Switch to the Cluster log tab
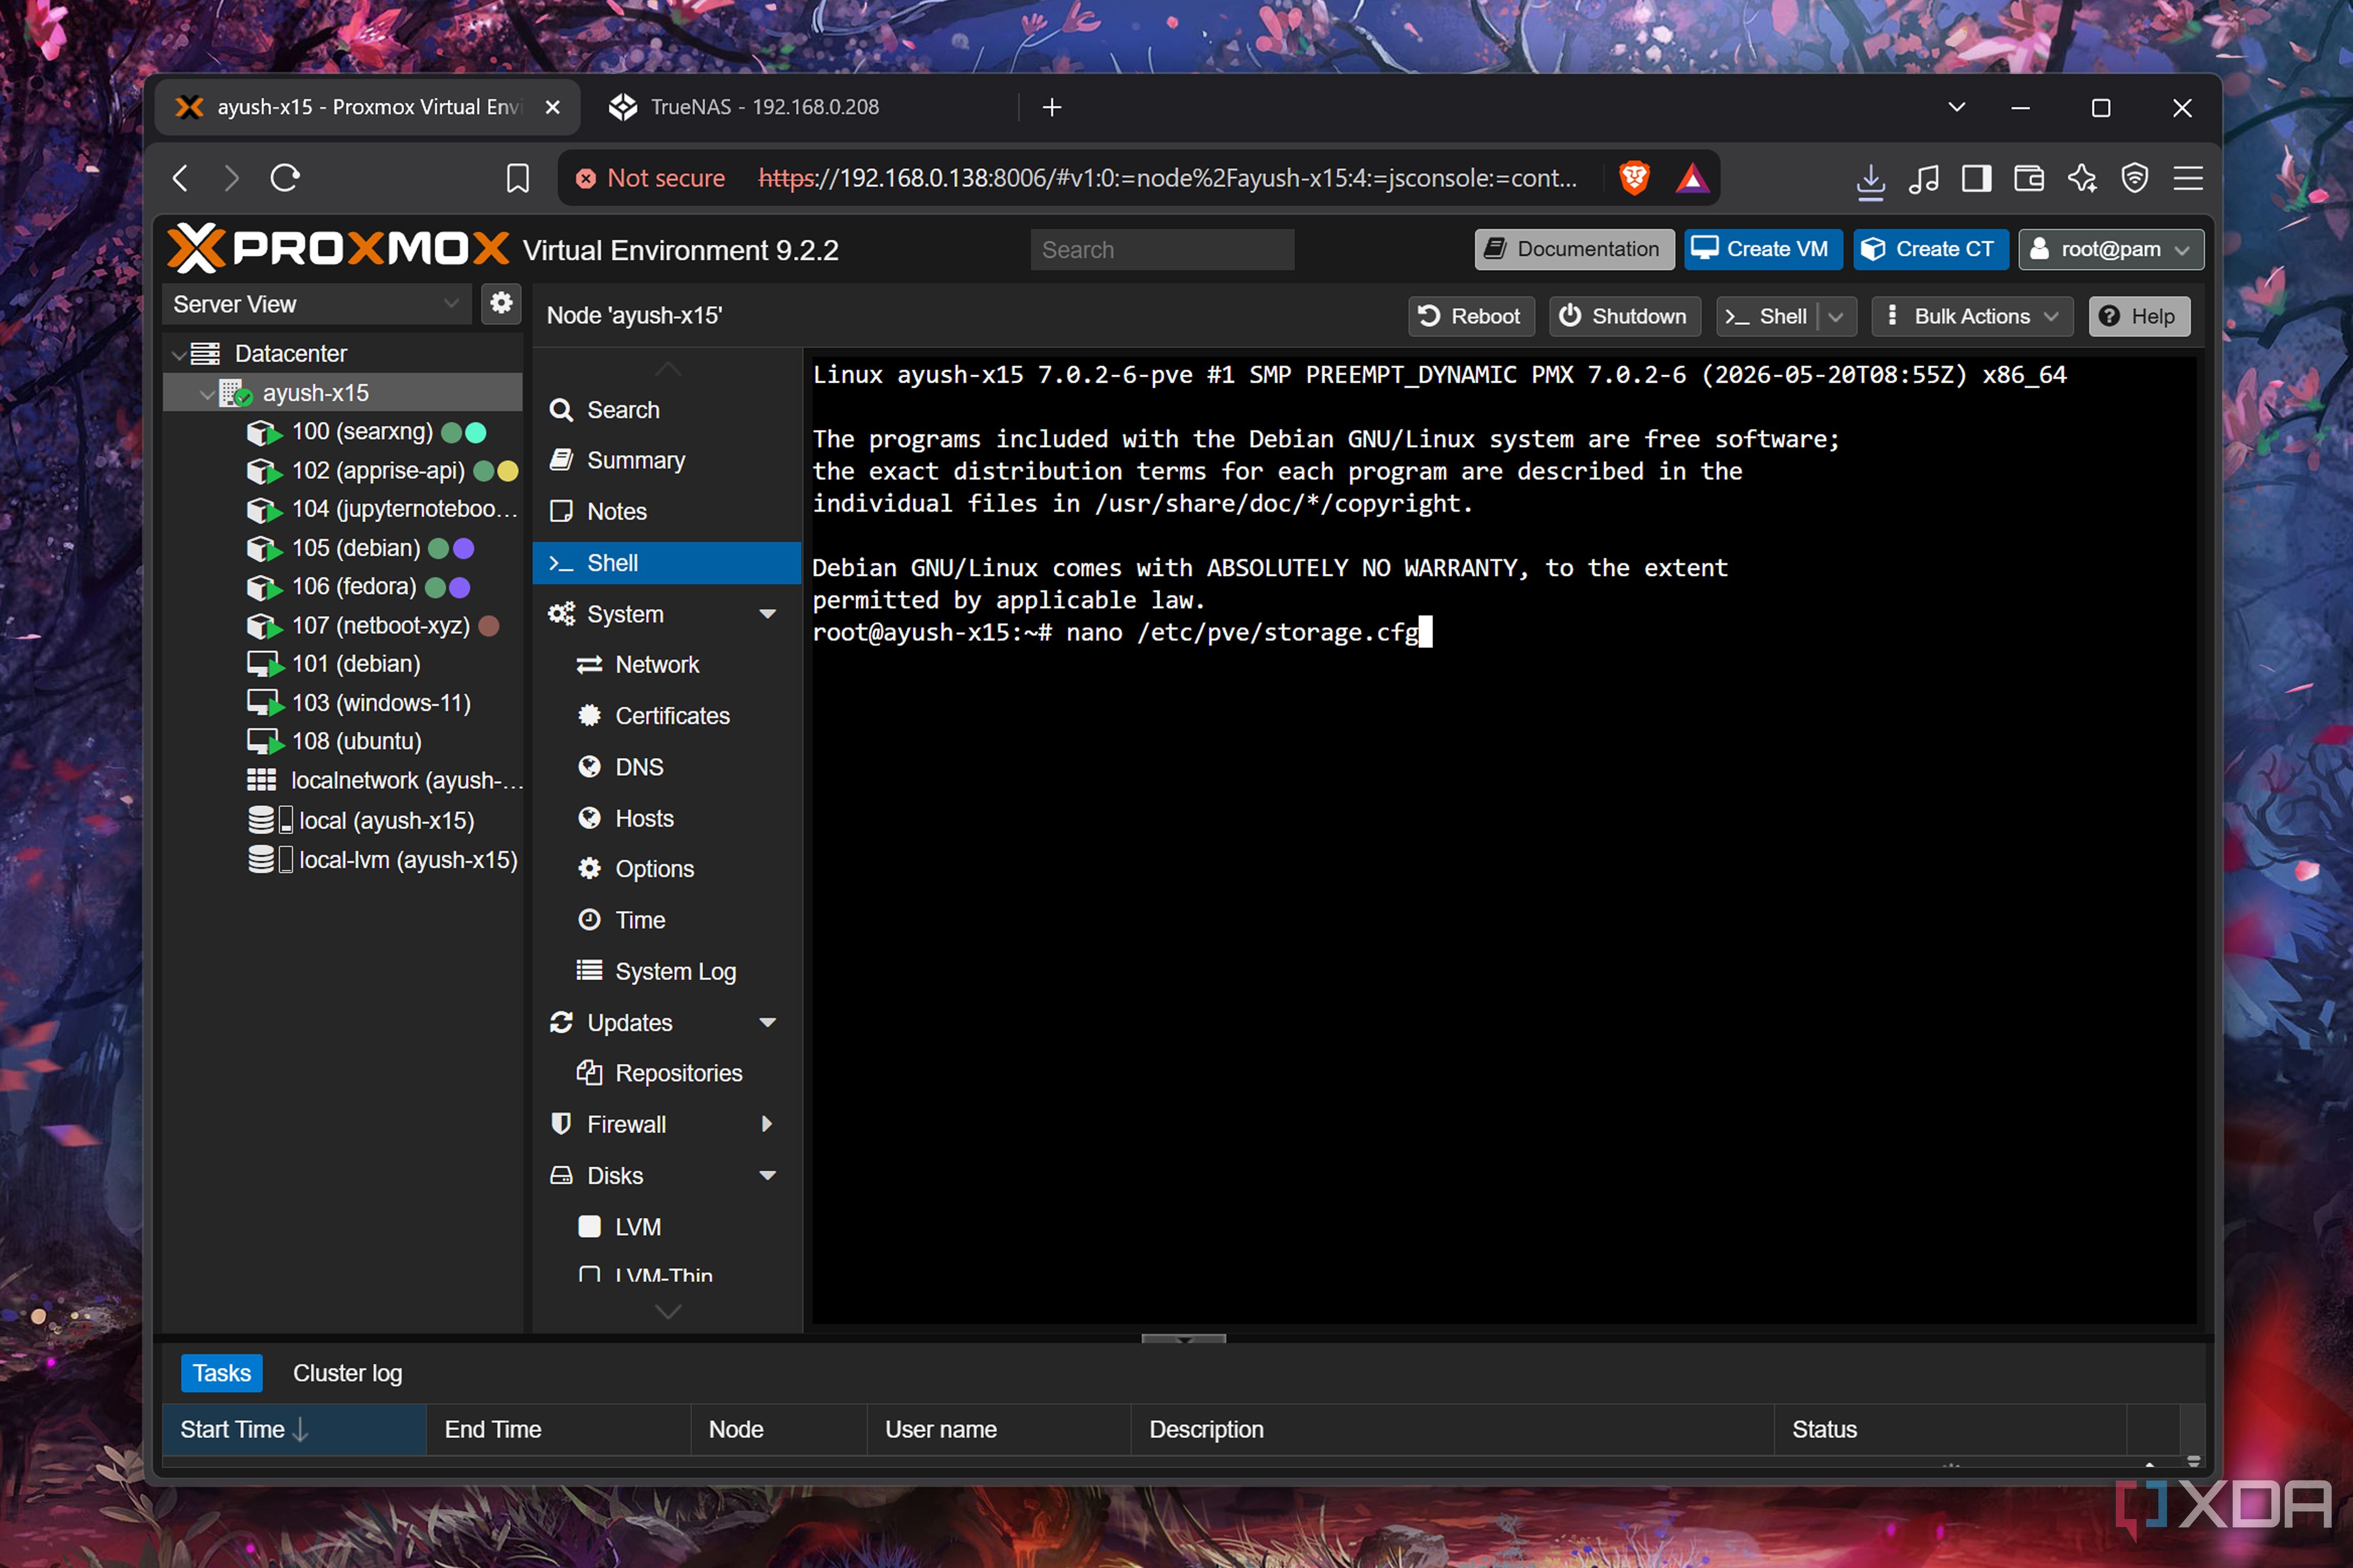The image size is (2353, 1568). (x=347, y=1373)
